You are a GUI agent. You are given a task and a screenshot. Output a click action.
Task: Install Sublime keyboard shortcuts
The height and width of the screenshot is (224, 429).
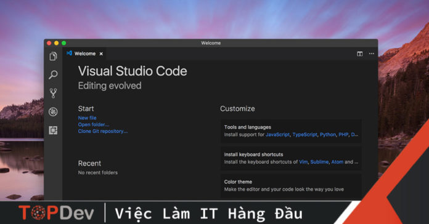point(319,162)
